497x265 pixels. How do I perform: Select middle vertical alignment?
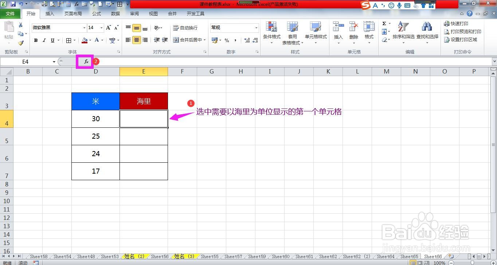137,28
